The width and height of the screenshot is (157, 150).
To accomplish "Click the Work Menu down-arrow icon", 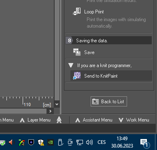I will 121,120.
